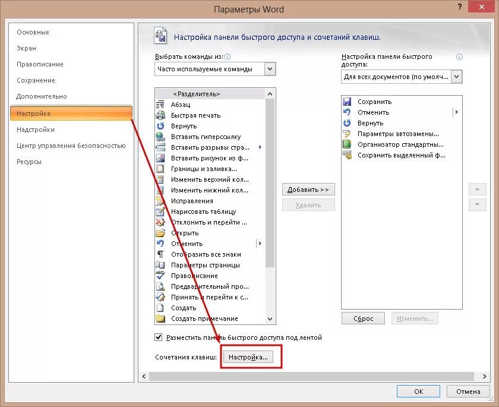Click the Открыть folder icon
The width and height of the screenshot is (499, 407).
pos(160,233)
